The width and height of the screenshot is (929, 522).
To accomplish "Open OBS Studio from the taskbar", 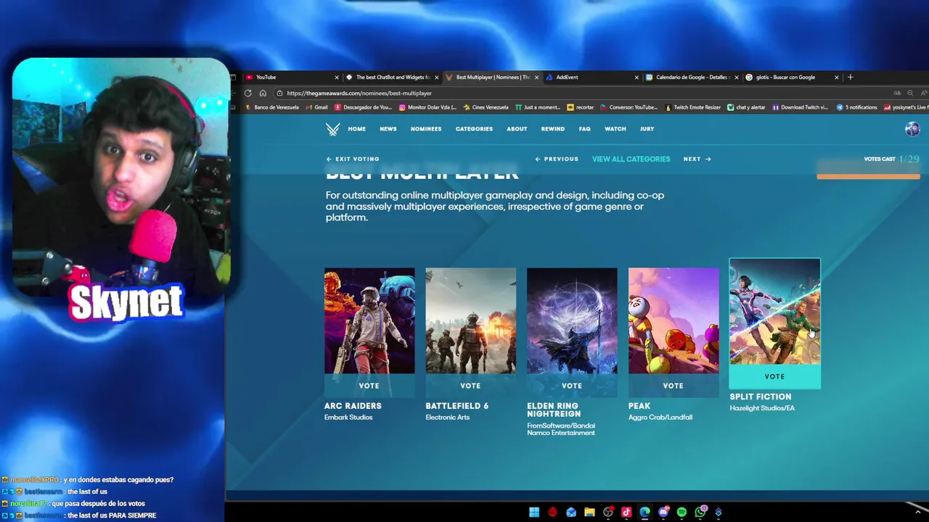I will click(608, 513).
